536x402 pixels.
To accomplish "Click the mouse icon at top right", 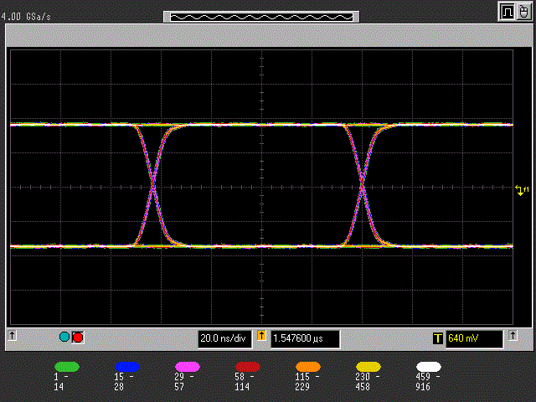I will pyautogui.click(x=523, y=13).
